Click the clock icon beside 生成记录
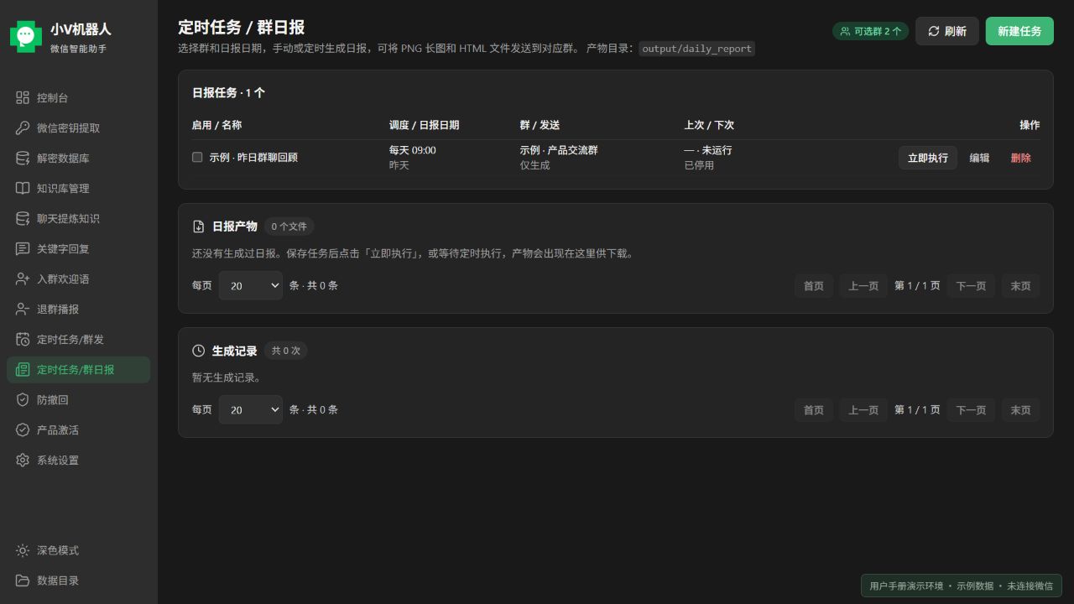 199,351
